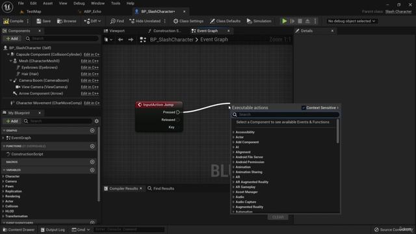
Task: Click My Blueprint Add button
Action: 12,122
